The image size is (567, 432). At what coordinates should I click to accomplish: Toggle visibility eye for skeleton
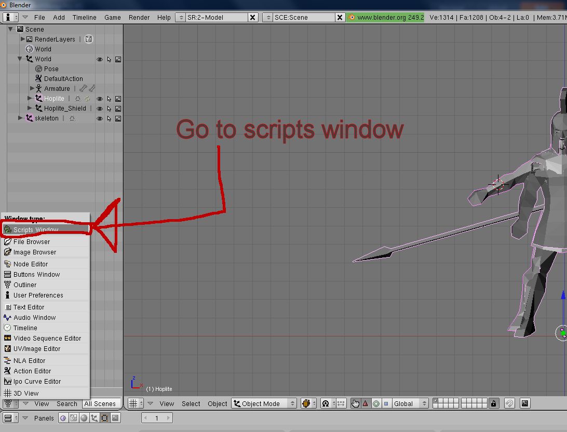pyautogui.click(x=100, y=118)
